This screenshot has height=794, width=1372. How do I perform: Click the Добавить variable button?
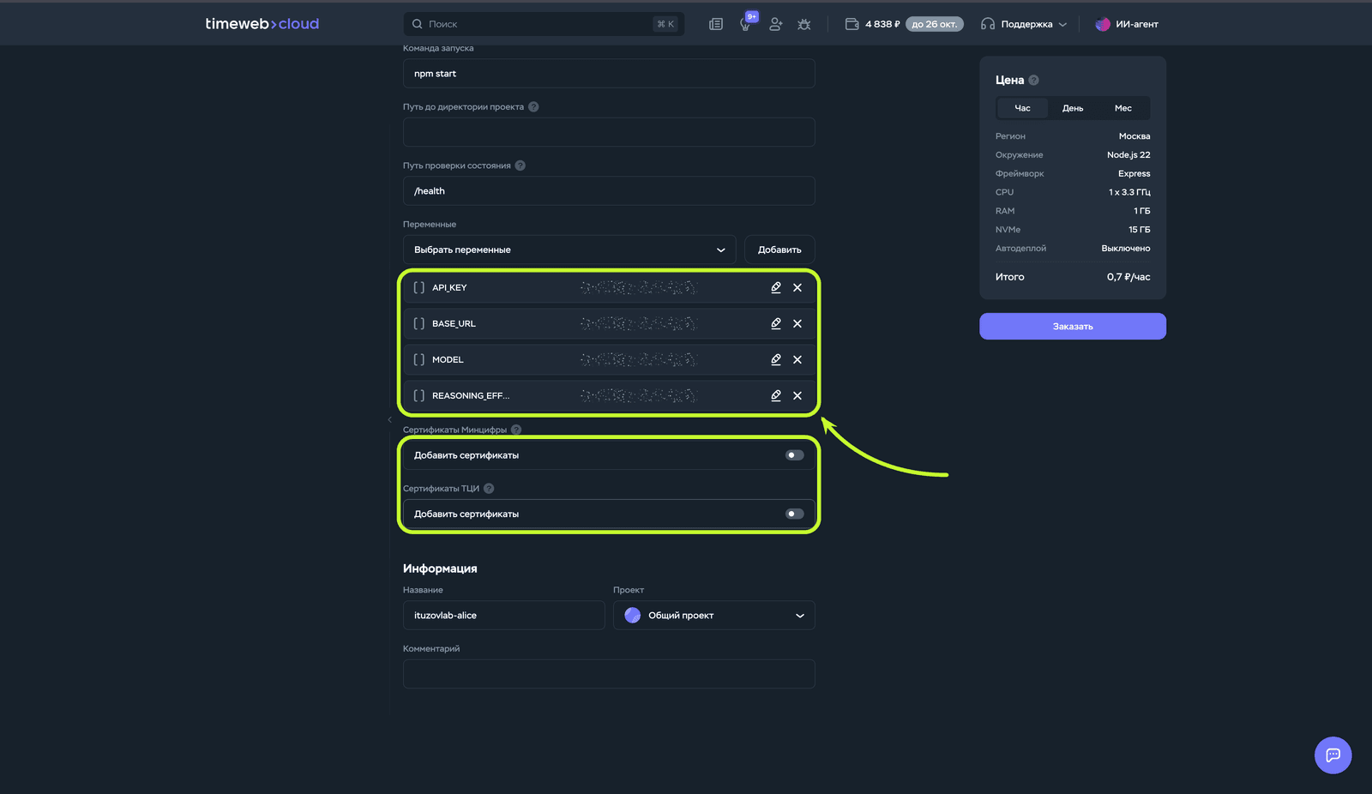pos(779,250)
